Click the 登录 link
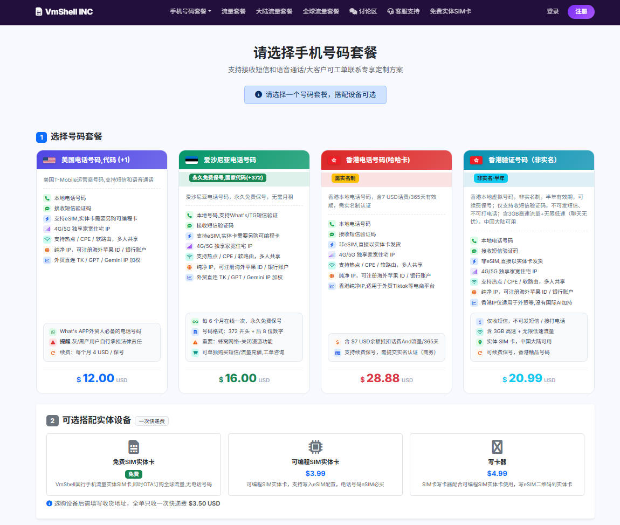 tap(553, 11)
